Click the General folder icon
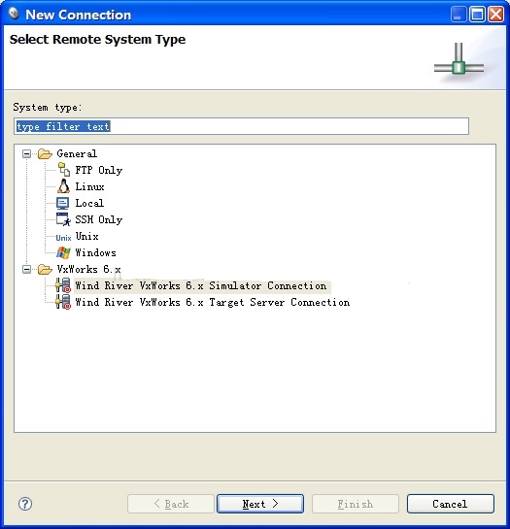 pos(45,153)
